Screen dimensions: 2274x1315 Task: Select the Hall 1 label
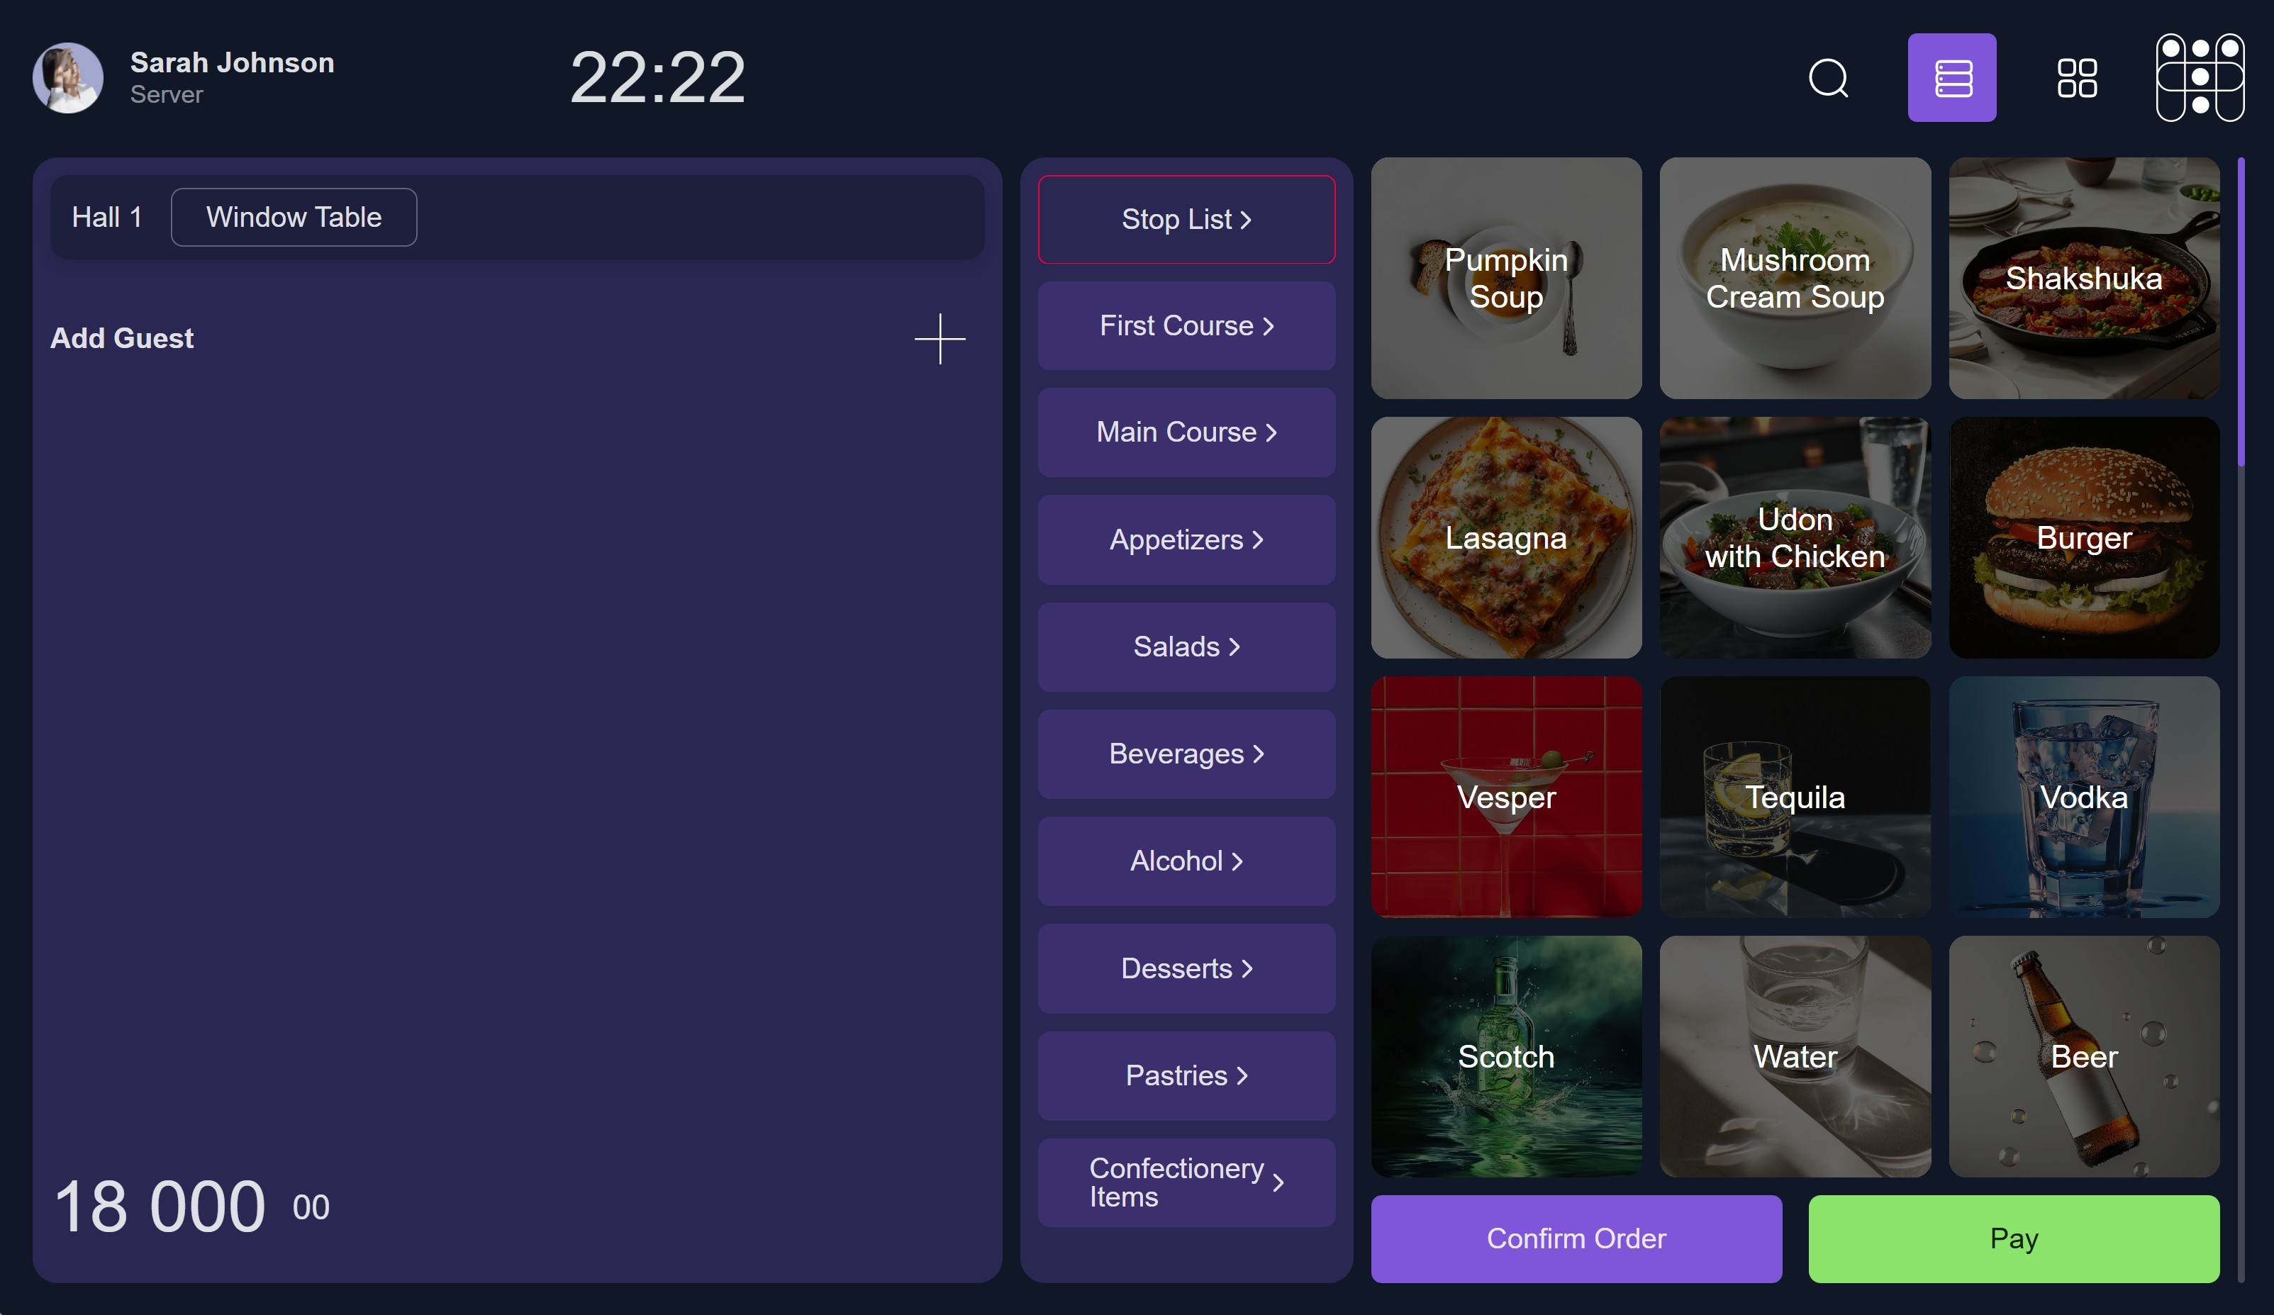pyautogui.click(x=106, y=218)
